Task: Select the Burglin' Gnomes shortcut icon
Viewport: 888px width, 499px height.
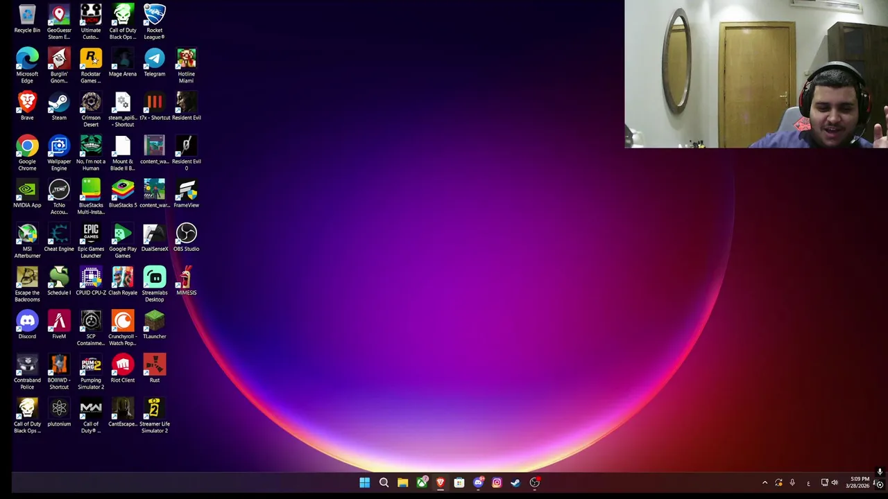Action: click(59, 65)
